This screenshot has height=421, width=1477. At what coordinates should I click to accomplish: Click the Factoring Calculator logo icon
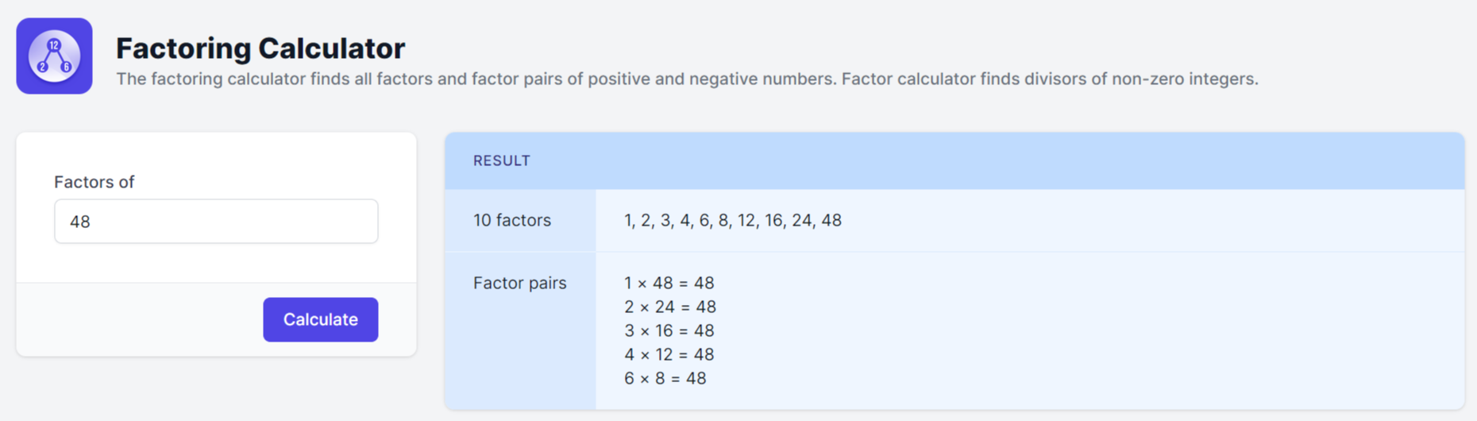click(x=54, y=56)
